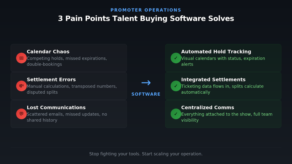Click the red Settlement Errors icon
The width and height of the screenshot is (292, 164).
tap(21, 86)
